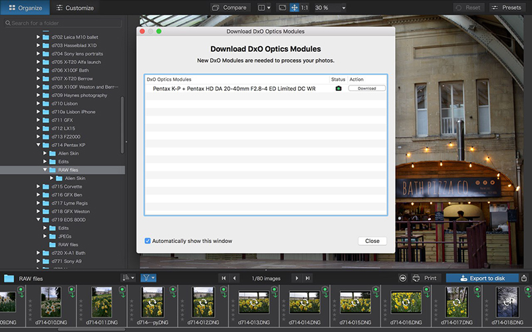Click the fit-to-screen zoom icon
532x332 pixels.
coord(282,8)
